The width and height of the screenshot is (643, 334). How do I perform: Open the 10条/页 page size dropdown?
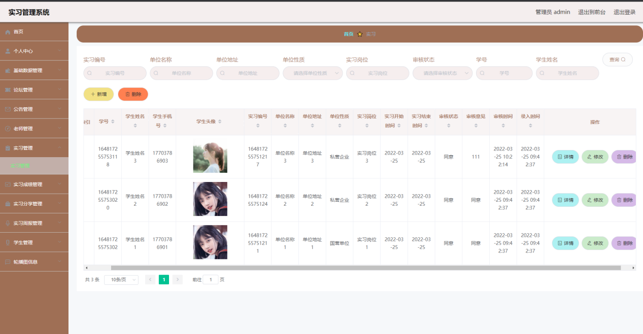[121, 279]
